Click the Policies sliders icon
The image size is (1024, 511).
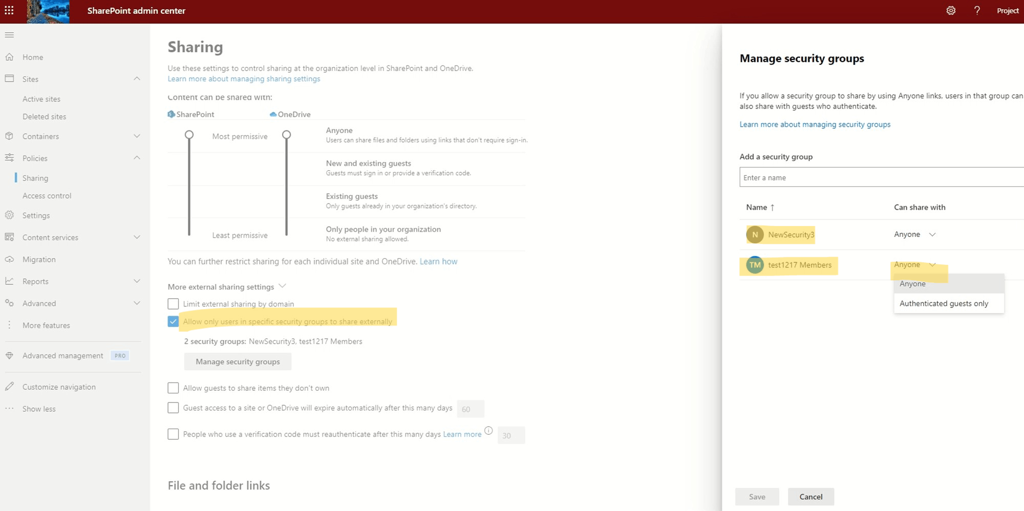click(x=9, y=158)
